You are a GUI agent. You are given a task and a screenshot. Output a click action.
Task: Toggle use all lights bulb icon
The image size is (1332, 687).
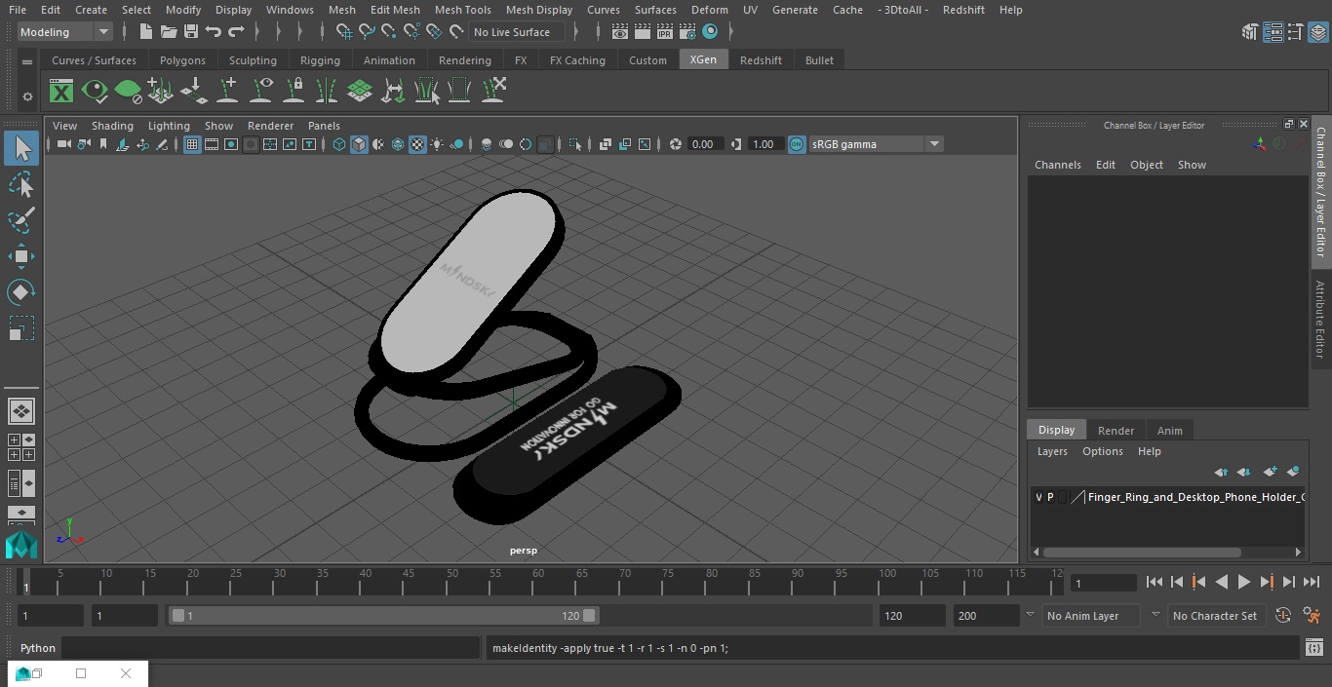coord(437,144)
